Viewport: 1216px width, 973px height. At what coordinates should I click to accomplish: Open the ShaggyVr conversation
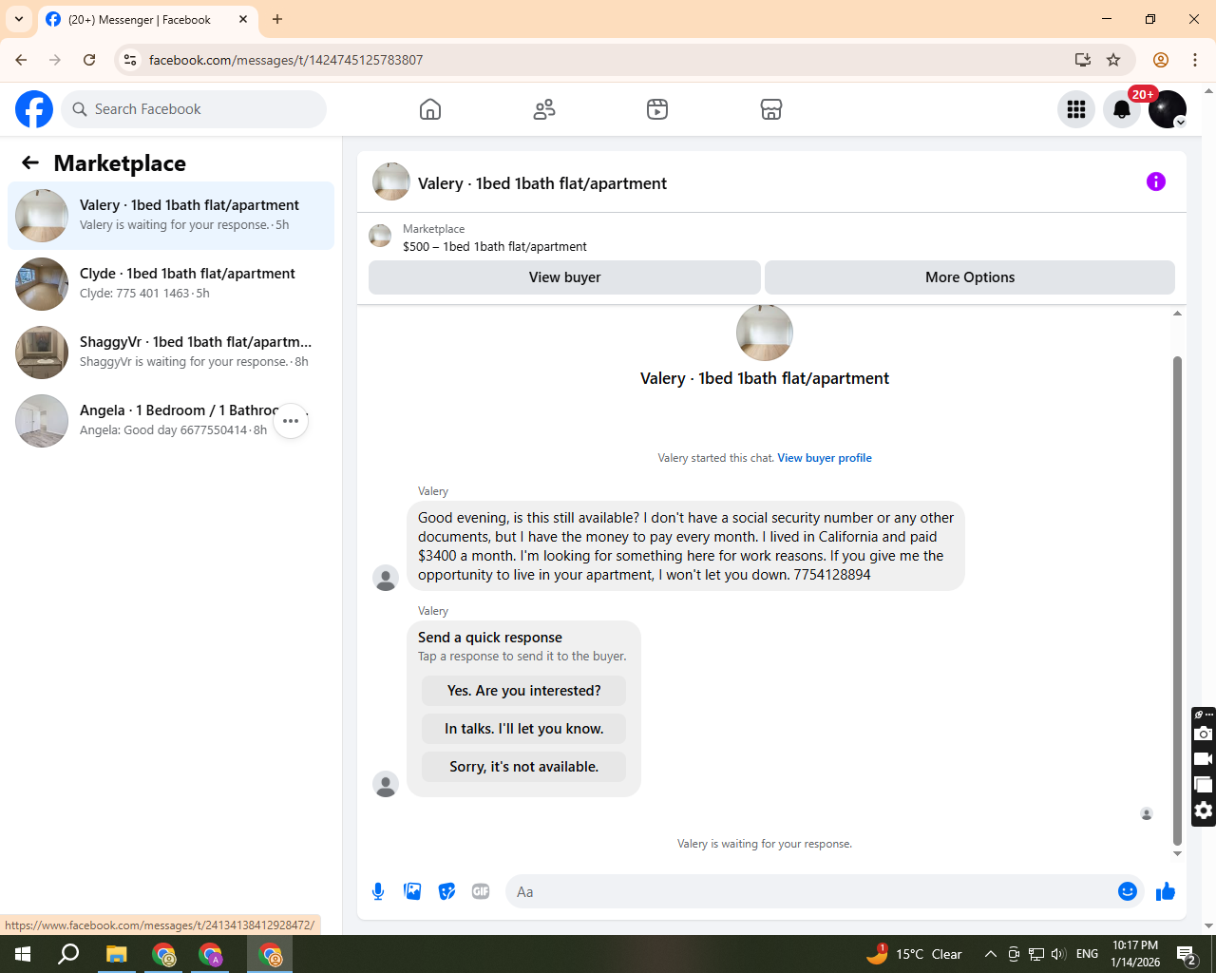click(171, 353)
